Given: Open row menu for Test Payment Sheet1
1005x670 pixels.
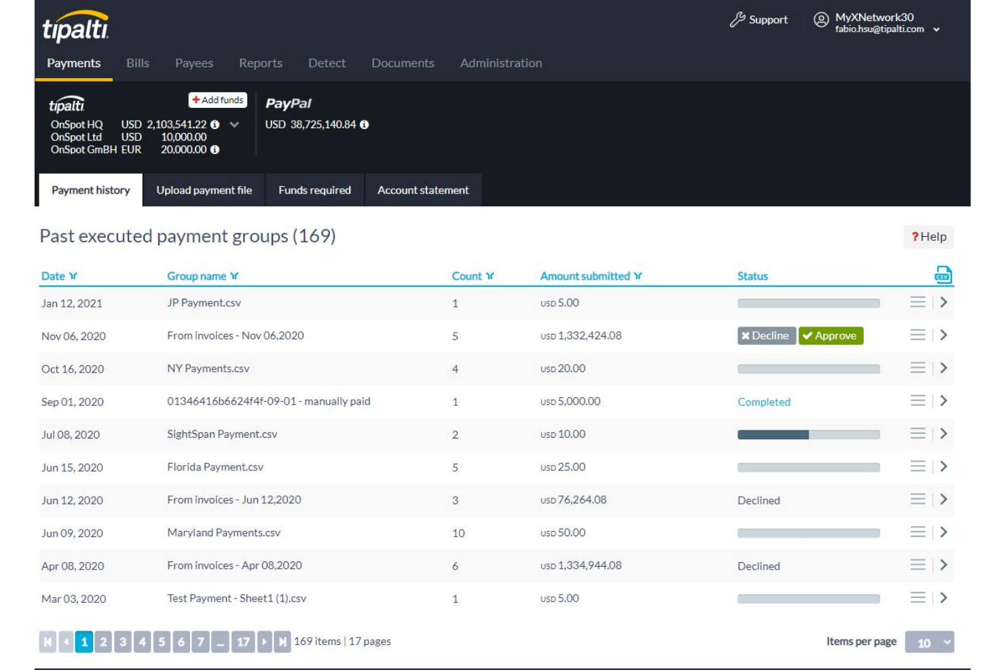Looking at the screenshot, I should click(917, 597).
